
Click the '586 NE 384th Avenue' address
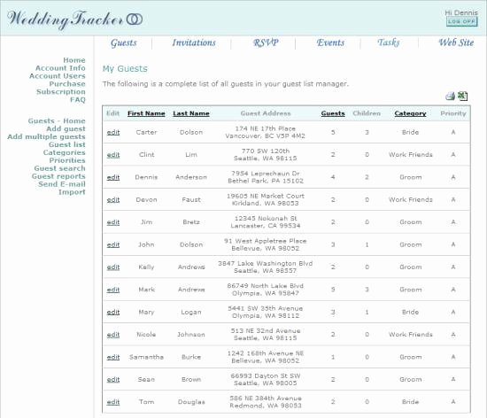pos(266,399)
